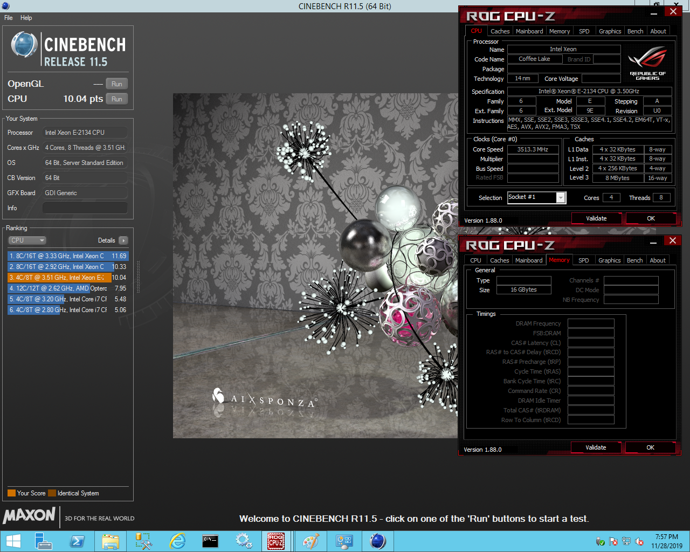Open the Help menu
Image resolution: width=690 pixels, height=552 pixels.
click(26, 18)
